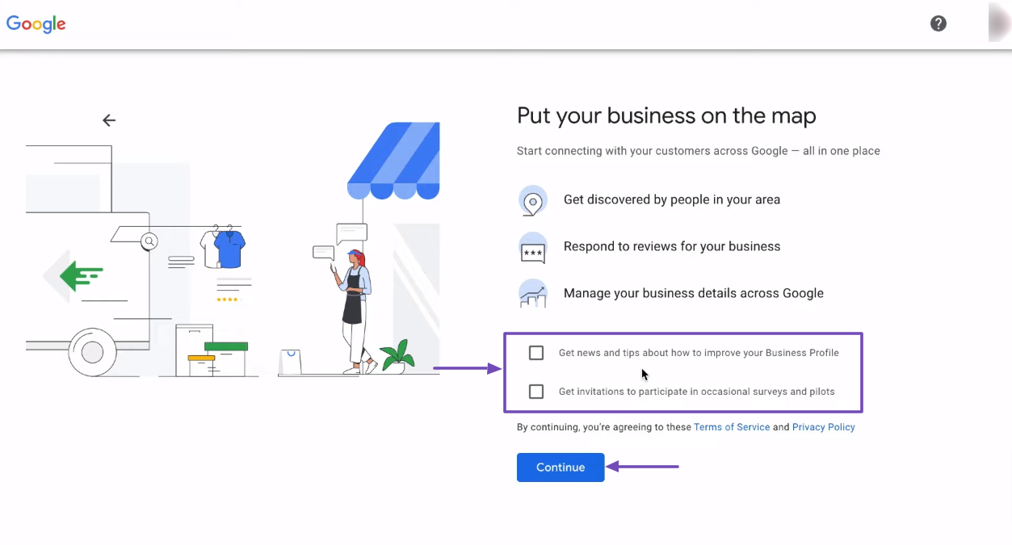This screenshot has width=1012, height=545.
Task: Click 'Put your business on the map' heading
Action: 666,115
